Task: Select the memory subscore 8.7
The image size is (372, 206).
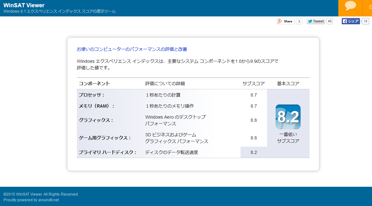Action: pos(253,106)
